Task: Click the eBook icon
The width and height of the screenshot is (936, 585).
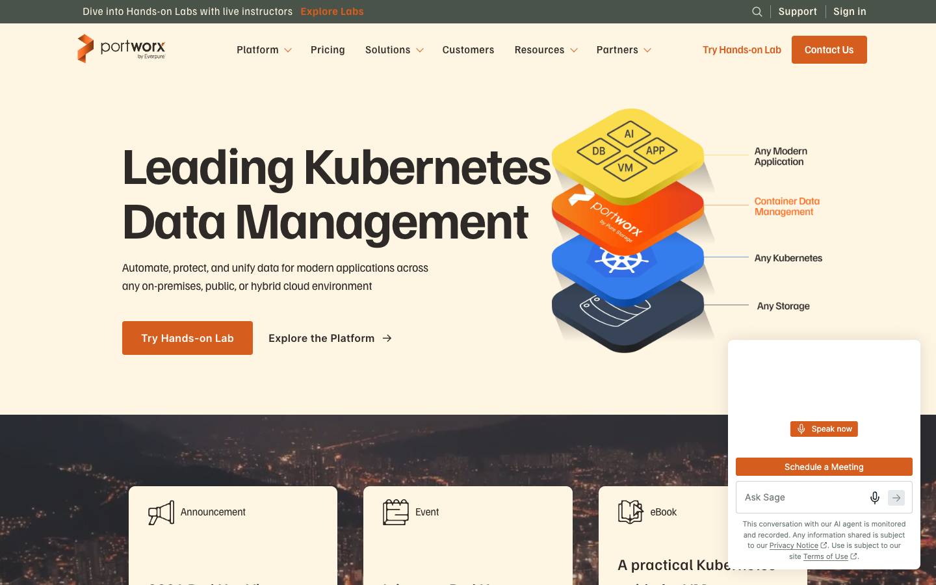Action: tap(630, 512)
